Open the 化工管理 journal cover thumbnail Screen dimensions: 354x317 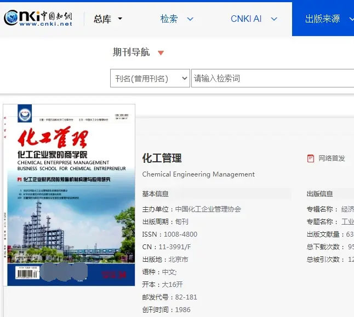click(69, 195)
